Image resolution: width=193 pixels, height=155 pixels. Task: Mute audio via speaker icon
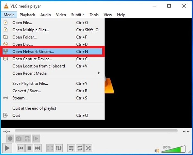coord(157,150)
